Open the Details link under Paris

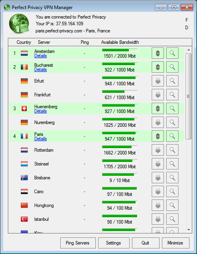pos(41,139)
